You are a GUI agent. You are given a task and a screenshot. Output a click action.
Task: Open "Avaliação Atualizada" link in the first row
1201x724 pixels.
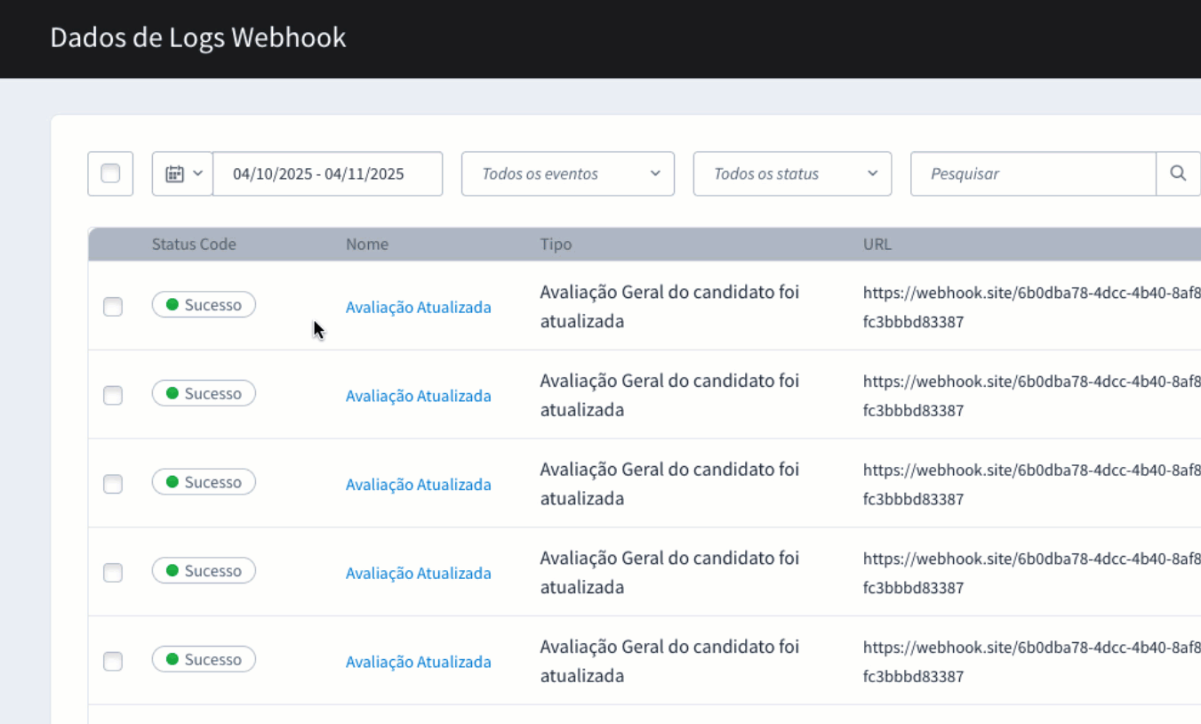418,307
